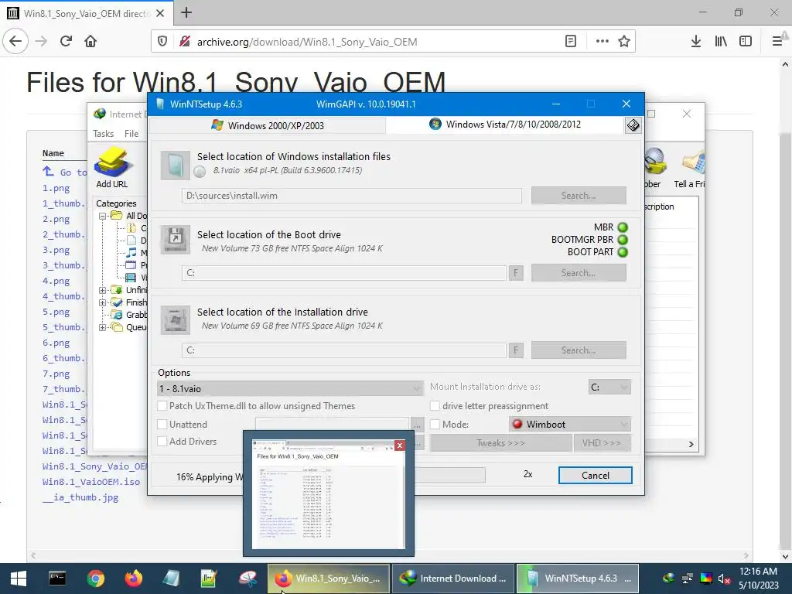Click the pinned Firefox taskbar icon

tap(134, 579)
